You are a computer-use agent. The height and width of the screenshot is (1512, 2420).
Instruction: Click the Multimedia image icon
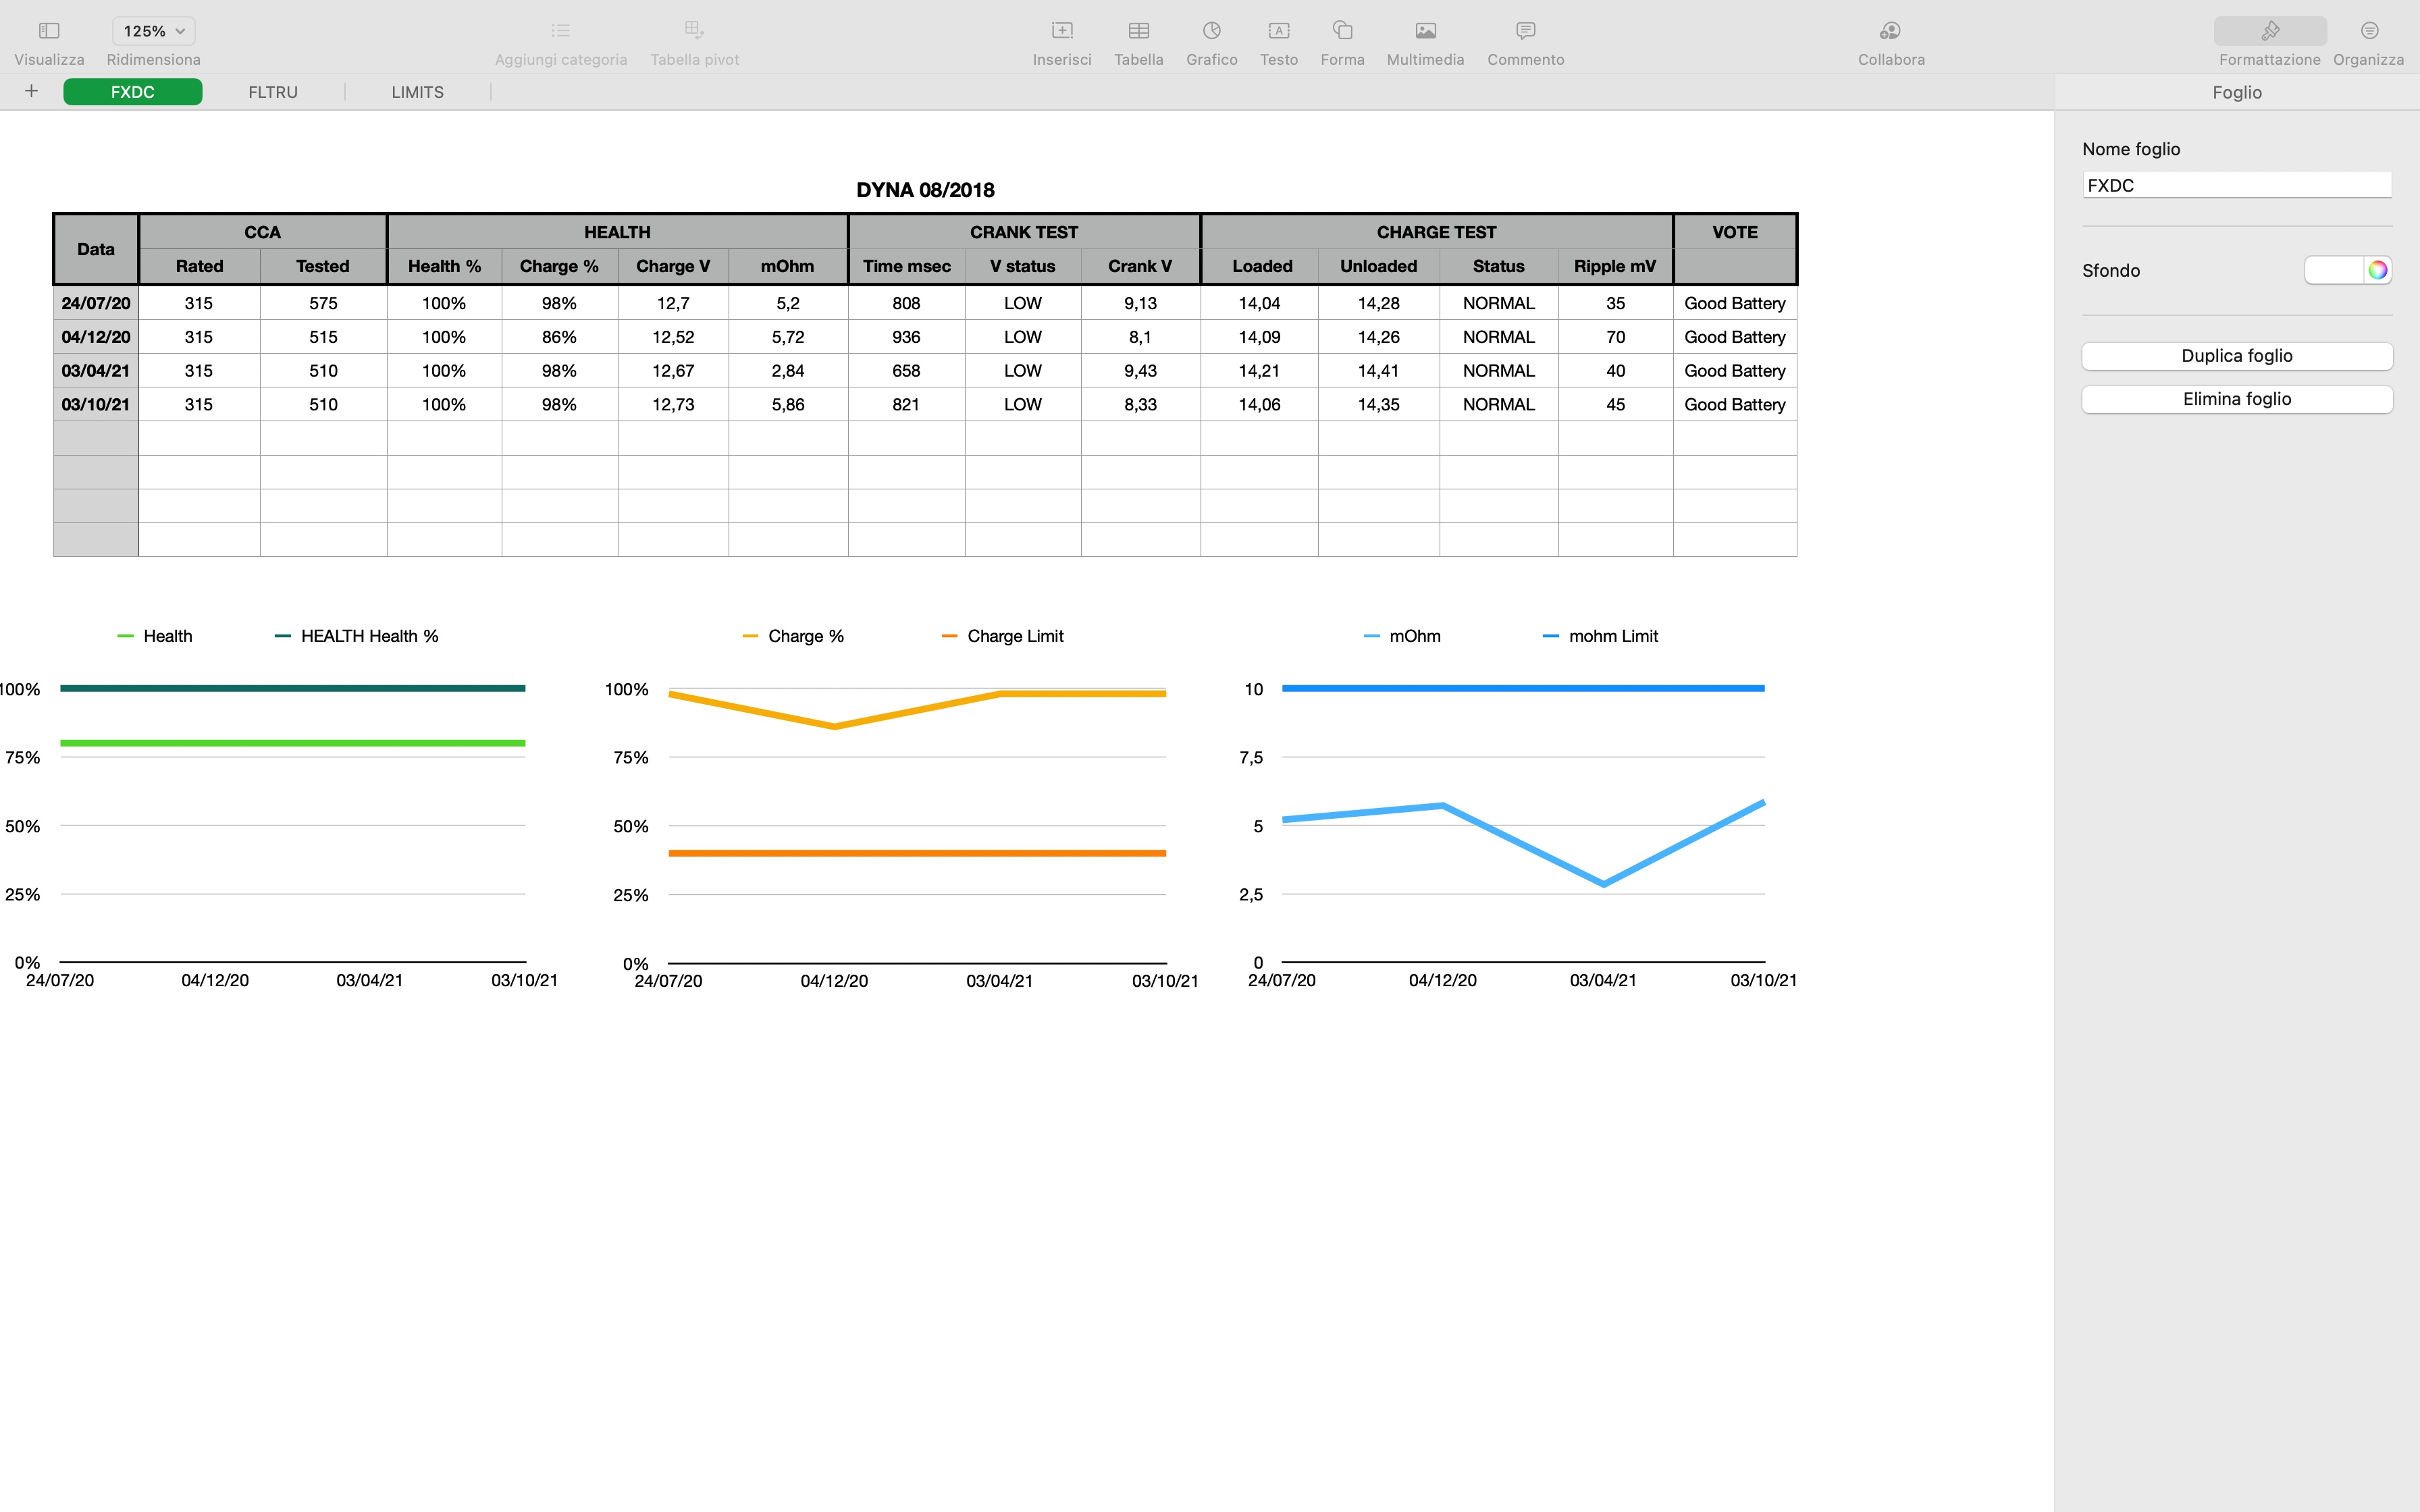pos(1425,31)
